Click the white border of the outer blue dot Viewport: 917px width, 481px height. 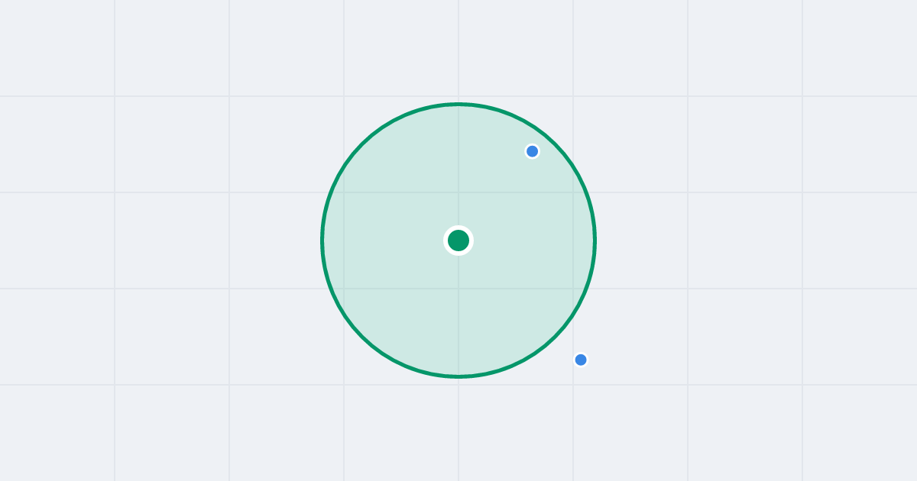(581, 353)
